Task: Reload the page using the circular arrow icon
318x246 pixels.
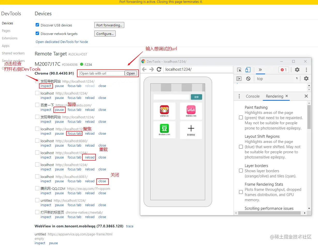Action: coord(159,69)
